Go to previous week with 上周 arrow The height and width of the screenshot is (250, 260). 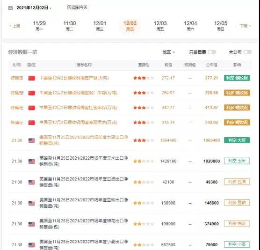pos(15,26)
